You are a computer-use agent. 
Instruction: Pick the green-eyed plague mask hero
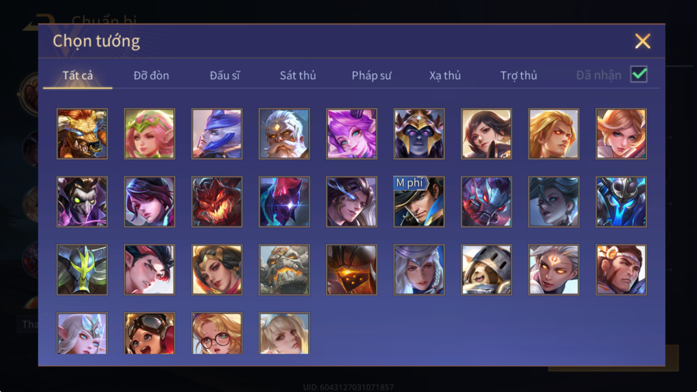click(82, 202)
